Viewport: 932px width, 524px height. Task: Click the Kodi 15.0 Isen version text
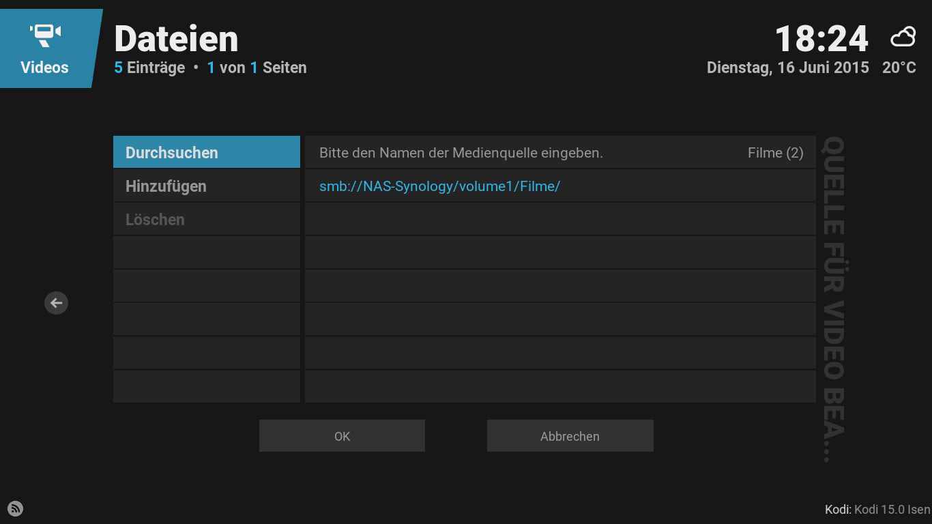(x=892, y=510)
